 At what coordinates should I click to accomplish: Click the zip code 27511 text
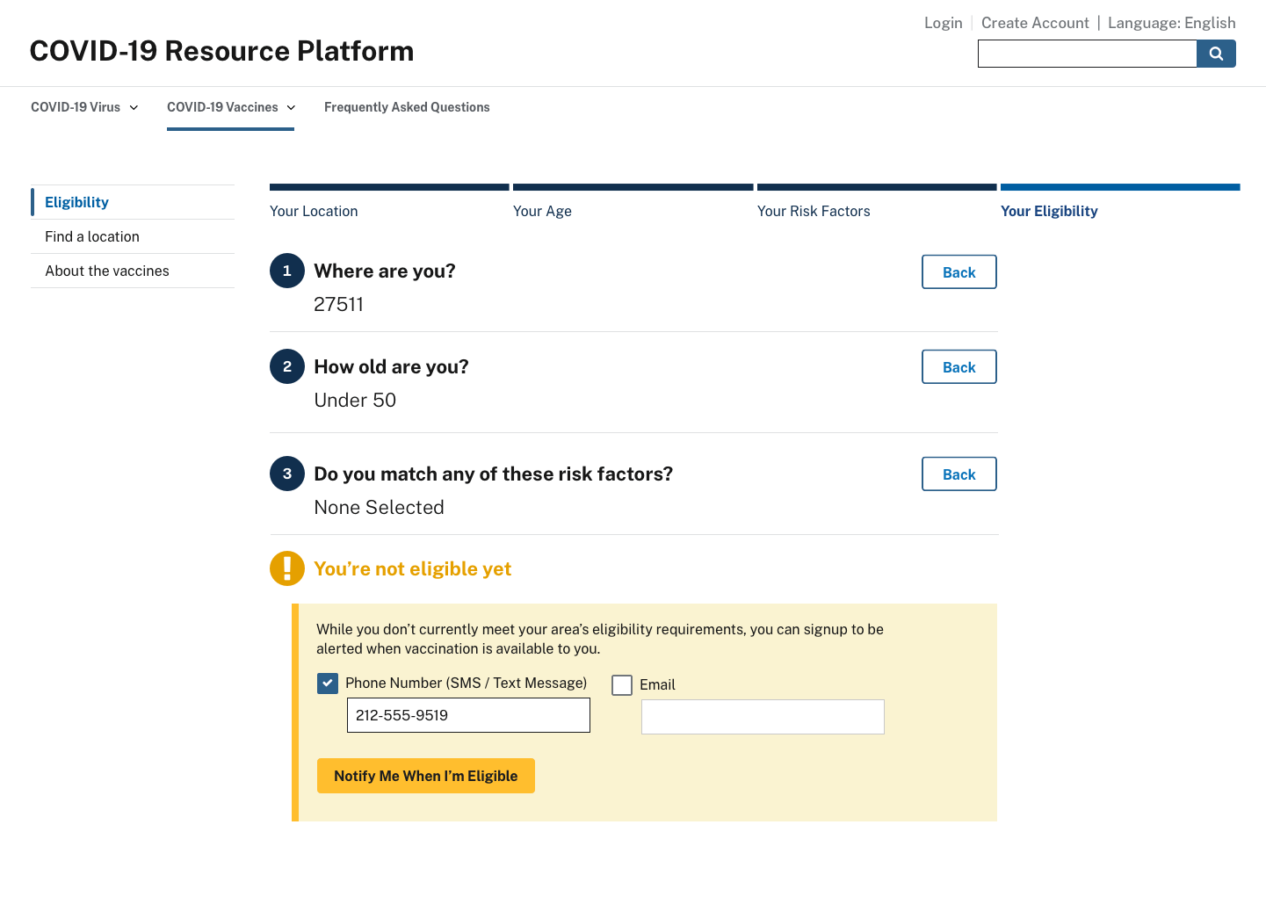[x=338, y=304]
